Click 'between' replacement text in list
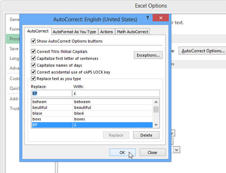226x173 pixels. [82, 102]
